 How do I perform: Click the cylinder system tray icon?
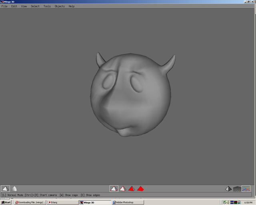(239, 202)
